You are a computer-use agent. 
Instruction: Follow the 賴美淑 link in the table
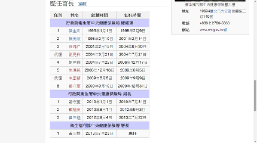[74, 39]
